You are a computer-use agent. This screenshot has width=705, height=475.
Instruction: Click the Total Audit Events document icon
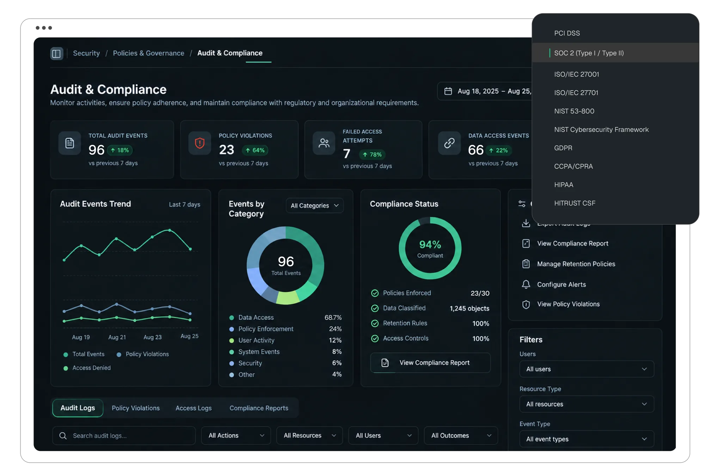(70, 143)
